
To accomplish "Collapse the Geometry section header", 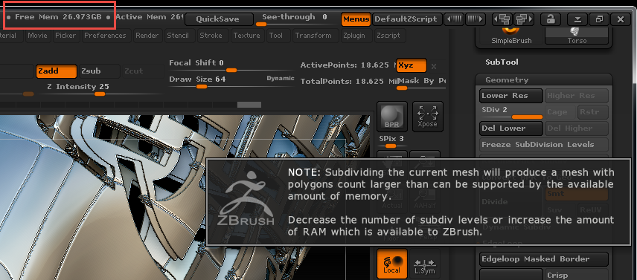I will click(x=543, y=79).
